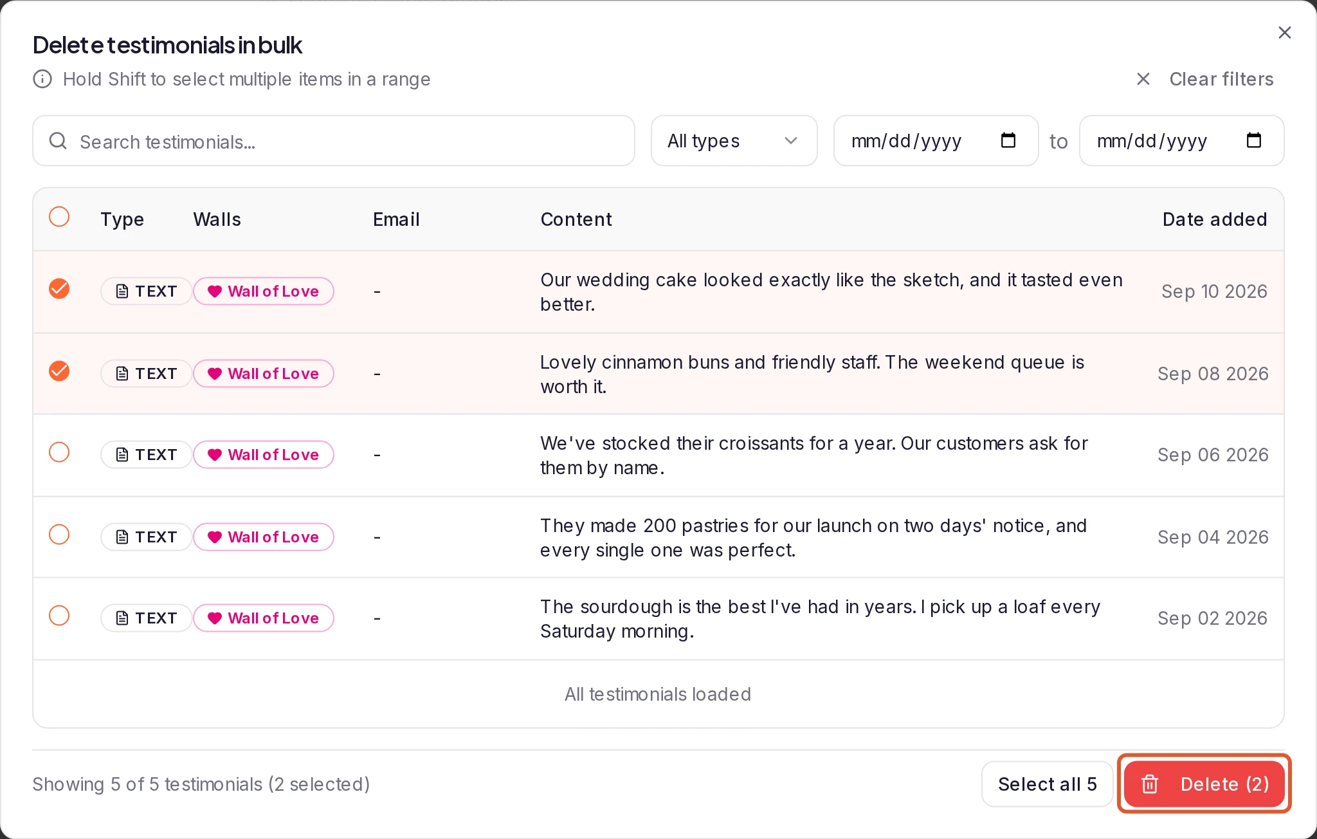Image resolution: width=1317 pixels, height=839 pixels.
Task: Click the Sep 02 2026 date cell
Action: coord(1212,618)
